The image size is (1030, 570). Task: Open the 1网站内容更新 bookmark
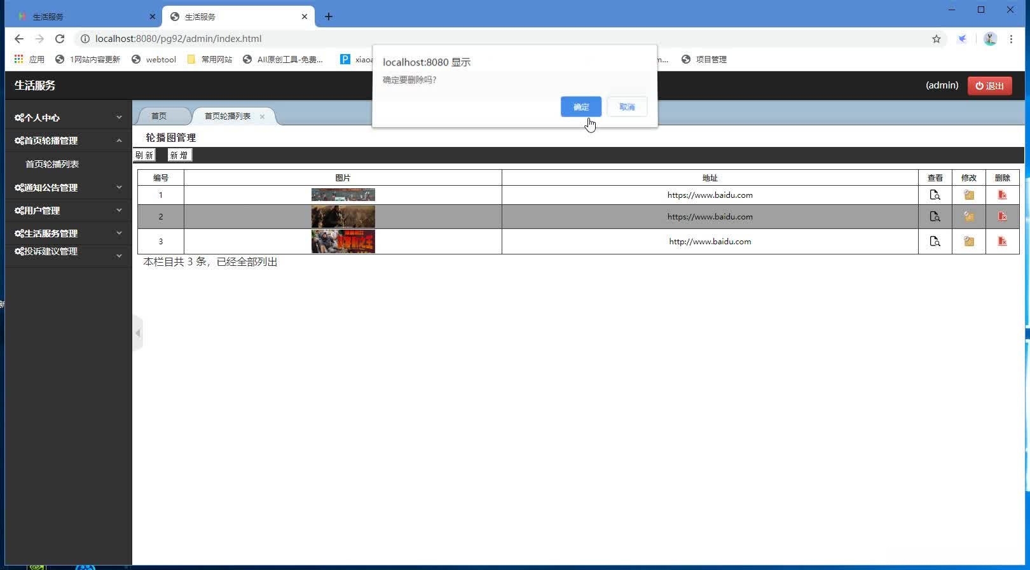[x=88, y=59]
